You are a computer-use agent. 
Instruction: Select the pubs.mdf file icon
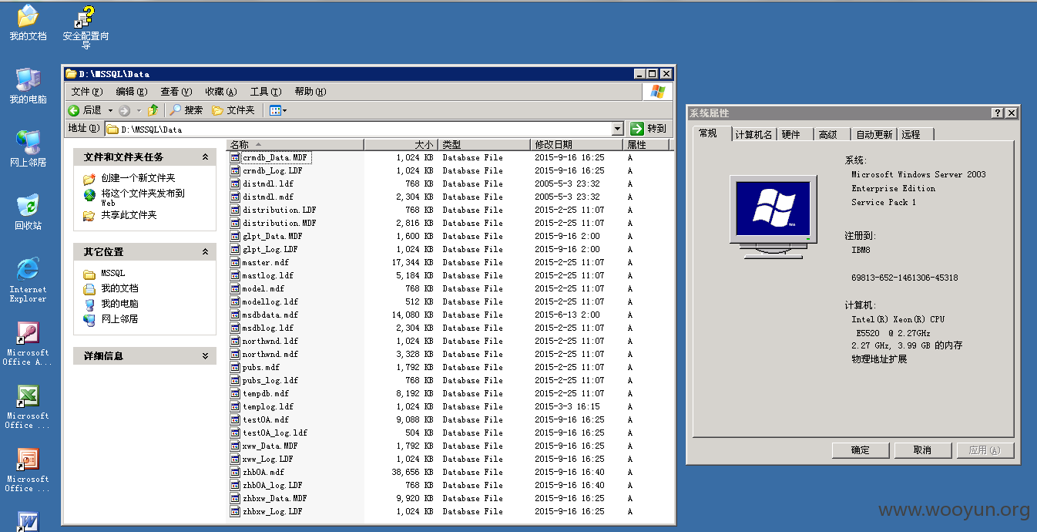[236, 367]
